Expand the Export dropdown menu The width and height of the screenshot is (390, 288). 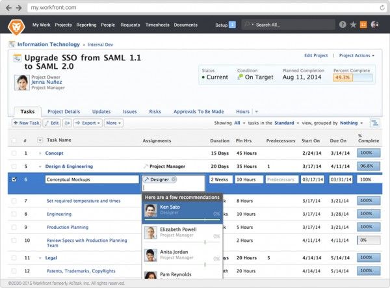(x=87, y=123)
